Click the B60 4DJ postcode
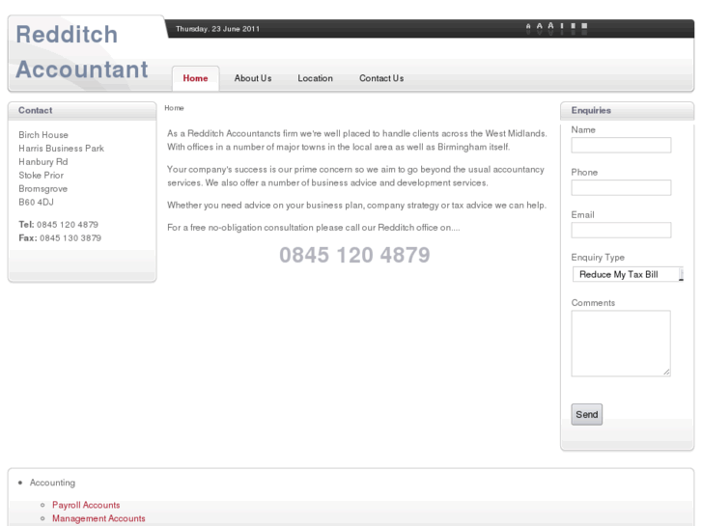The width and height of the screenshot is (702, 526). coord(37,202)
